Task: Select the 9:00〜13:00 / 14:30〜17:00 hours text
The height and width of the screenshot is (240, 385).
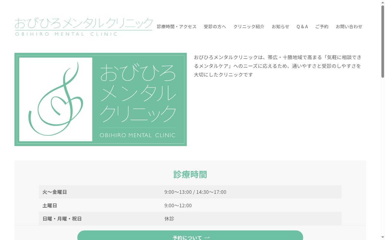Action: pyautogui.click(x=195, y=192)
